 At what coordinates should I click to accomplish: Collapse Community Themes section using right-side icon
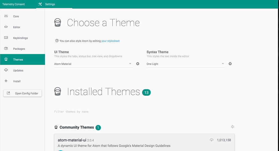click(x=232, y=127)
